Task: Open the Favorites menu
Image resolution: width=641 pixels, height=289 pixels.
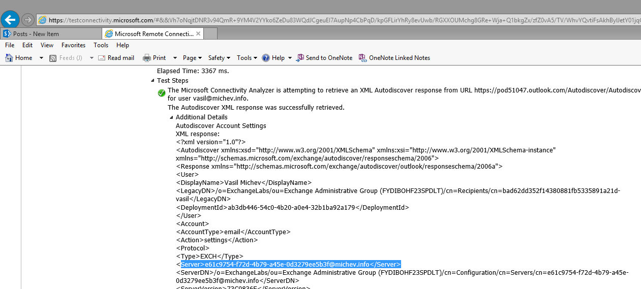Action: pos(73,45)
